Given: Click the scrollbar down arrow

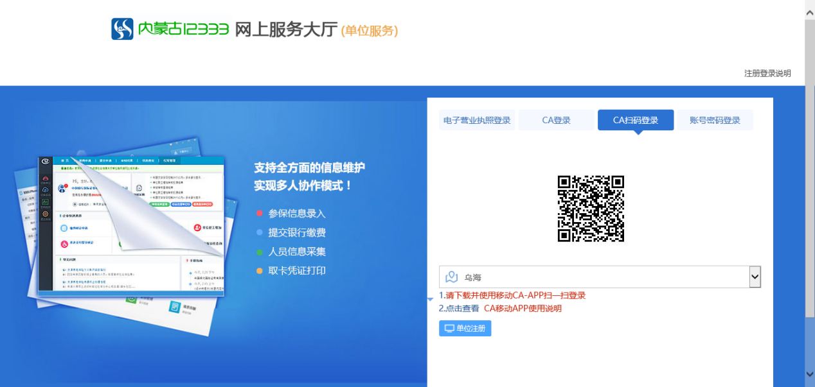Looking at the screenshot, I should pos(810,374).
